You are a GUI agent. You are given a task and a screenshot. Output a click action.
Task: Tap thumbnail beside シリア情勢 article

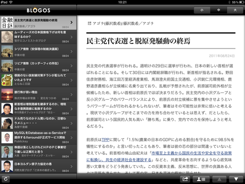click(7, 51)
